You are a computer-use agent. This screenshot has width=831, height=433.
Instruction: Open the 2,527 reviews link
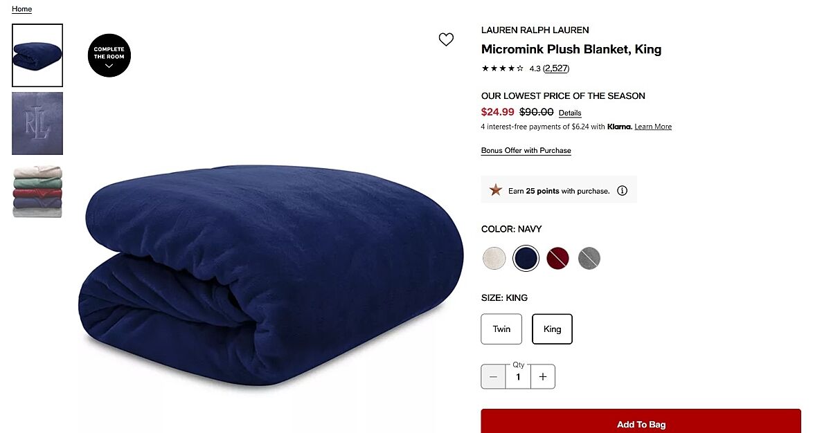click(x=556, y=68)
